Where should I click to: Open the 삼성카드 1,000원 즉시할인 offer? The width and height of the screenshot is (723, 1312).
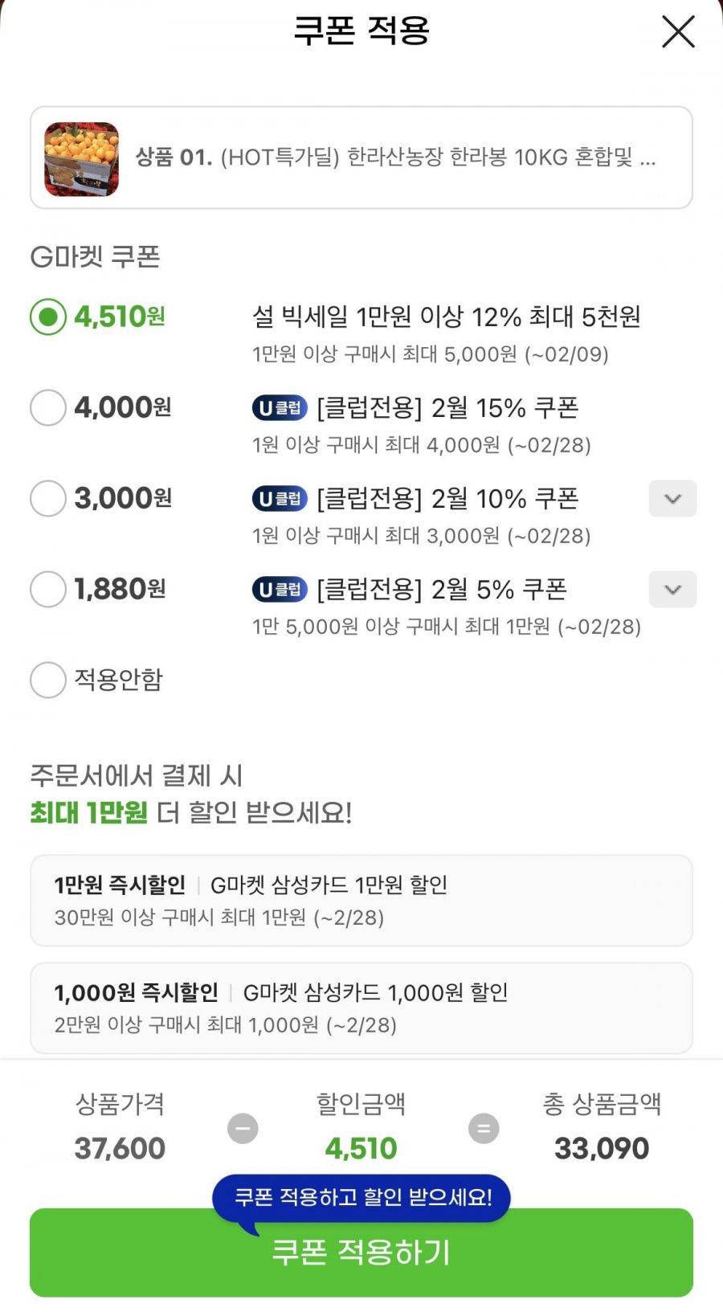pyautogui.click(x=361, y=1008)
